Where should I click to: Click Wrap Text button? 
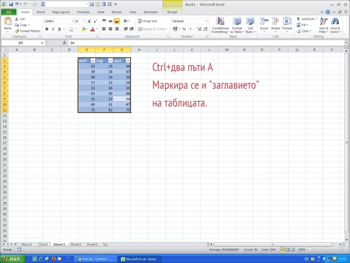[147, 21]
